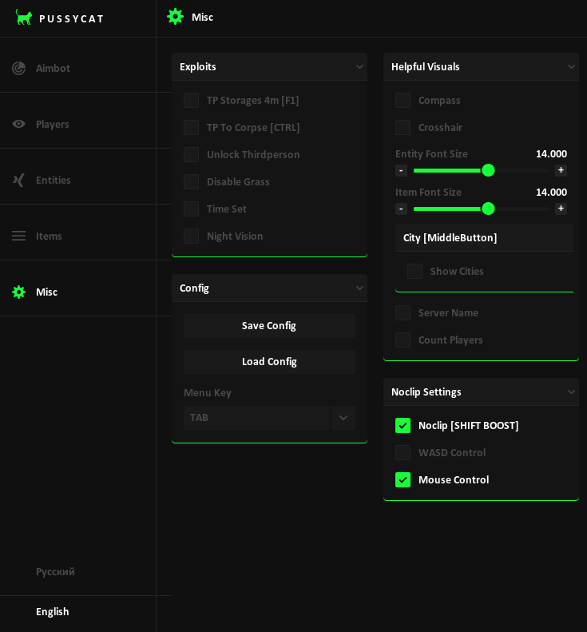Click the gear icon in the page header
This screenshot has height=632, width=587.
click(x=175, y=17)
